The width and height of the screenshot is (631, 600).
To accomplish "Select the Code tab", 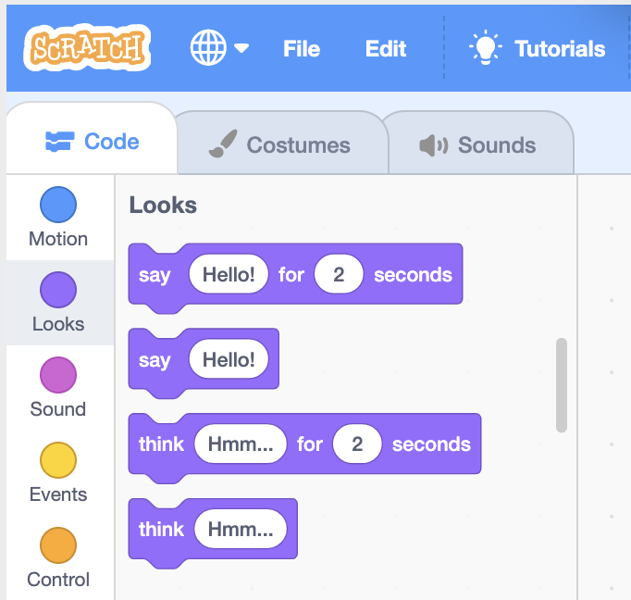I will [92, 141].
